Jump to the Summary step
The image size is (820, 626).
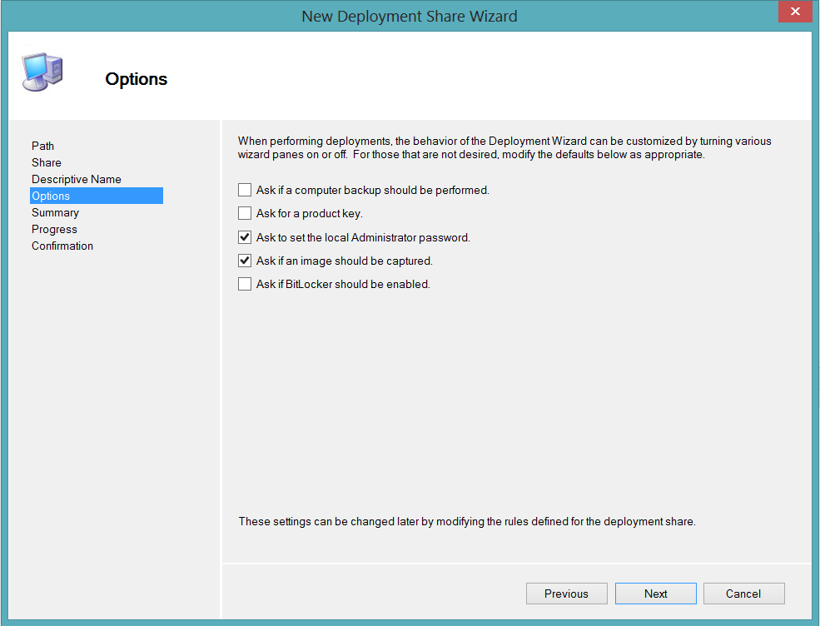(56, 213)
